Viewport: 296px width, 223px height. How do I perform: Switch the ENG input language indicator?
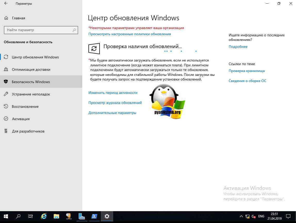pos(261,216)
